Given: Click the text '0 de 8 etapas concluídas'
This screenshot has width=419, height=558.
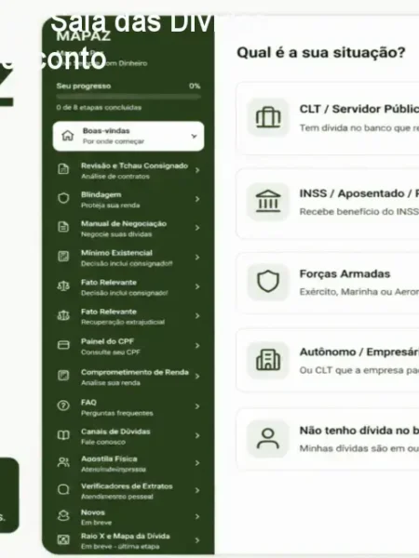Looking at the screenshot, I should click(x=99, y=107).
